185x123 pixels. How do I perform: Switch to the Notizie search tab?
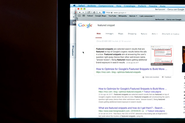tap(144, 34)
